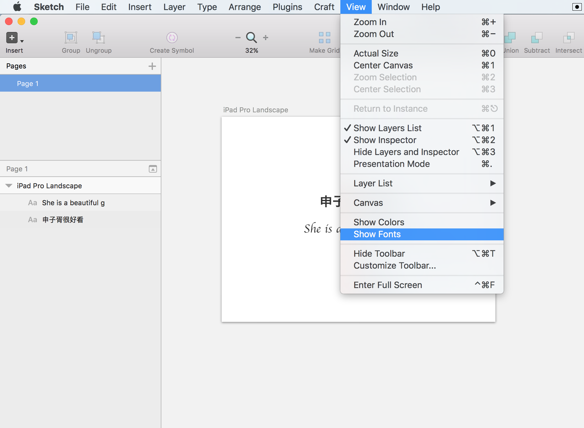
Task: Open the Sketch application menu
Action: pyautogui.click(x=49, y=7)
